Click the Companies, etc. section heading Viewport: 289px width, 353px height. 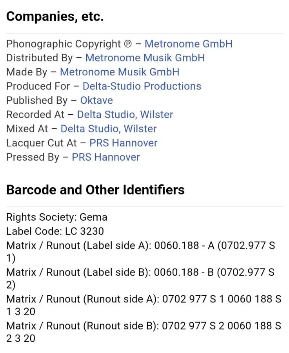(x=55, y=16)
